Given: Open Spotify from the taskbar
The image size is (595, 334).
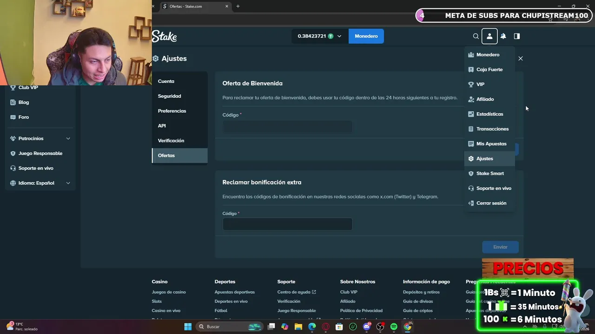Looking at the screenshot, I should (x=394, y=327).
